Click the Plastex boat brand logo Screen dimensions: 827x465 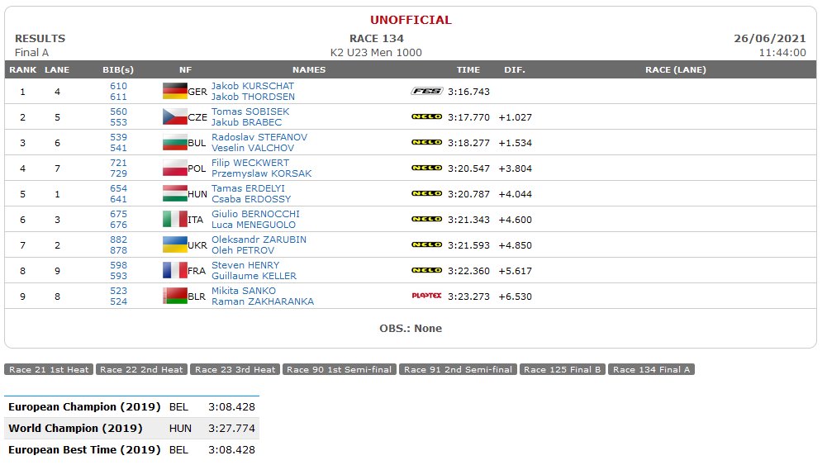426,296
